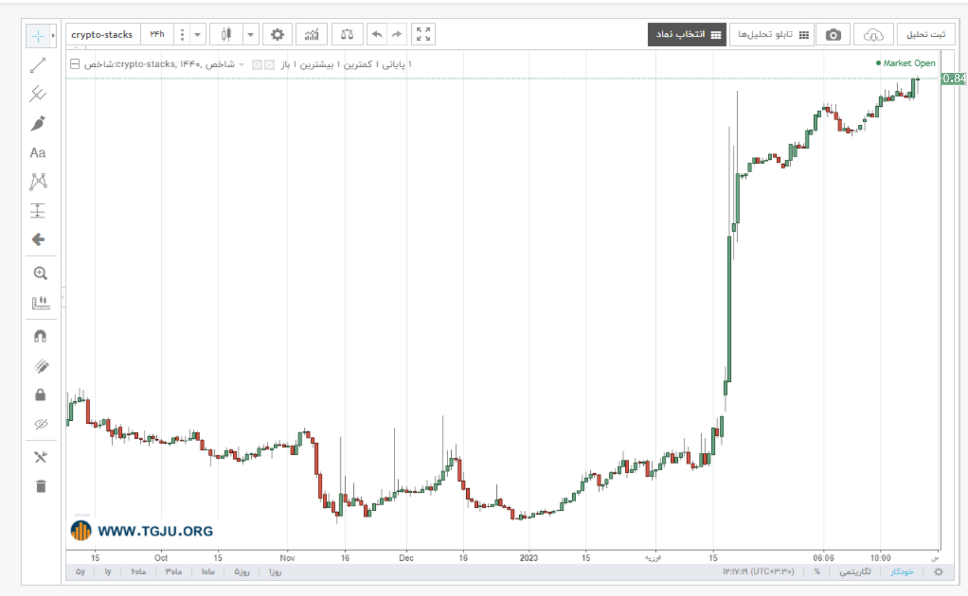The height and width of the screenshot is (596, 968).
Task: Click the انتخاب نماد button
Action: [688, 35]
